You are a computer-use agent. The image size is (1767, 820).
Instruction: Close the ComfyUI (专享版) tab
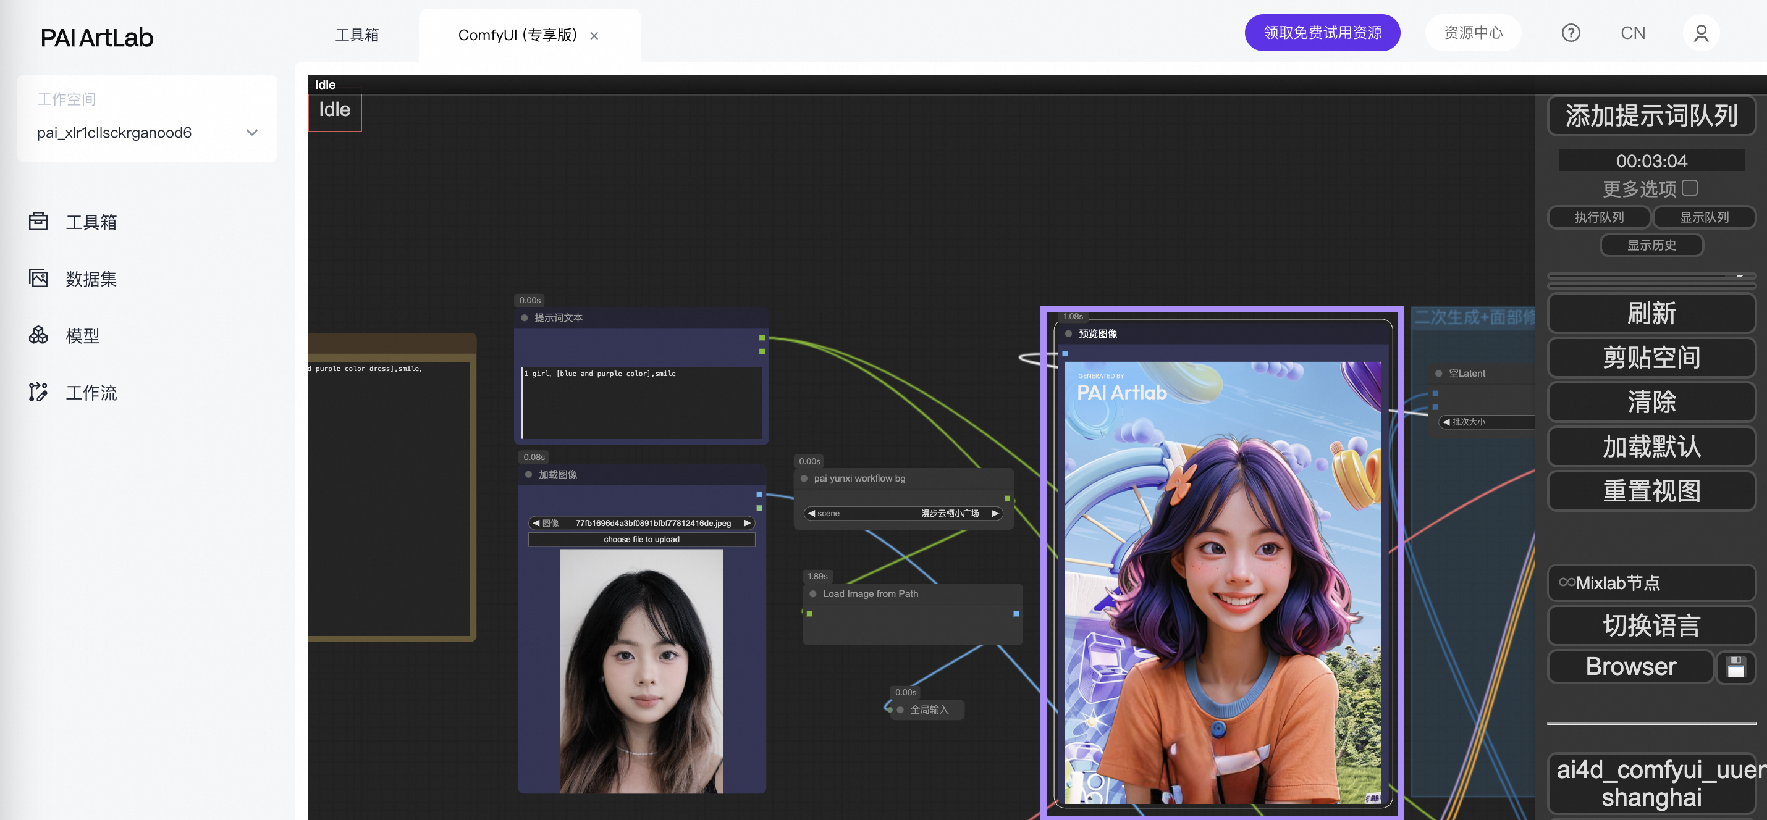594,36
